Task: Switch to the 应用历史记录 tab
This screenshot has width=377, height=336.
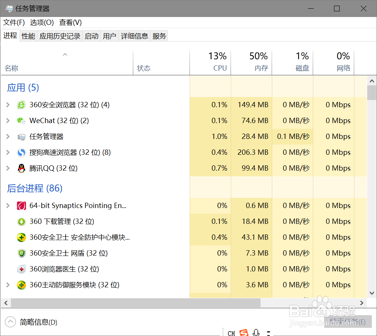Action: click(x=60, y=36)
